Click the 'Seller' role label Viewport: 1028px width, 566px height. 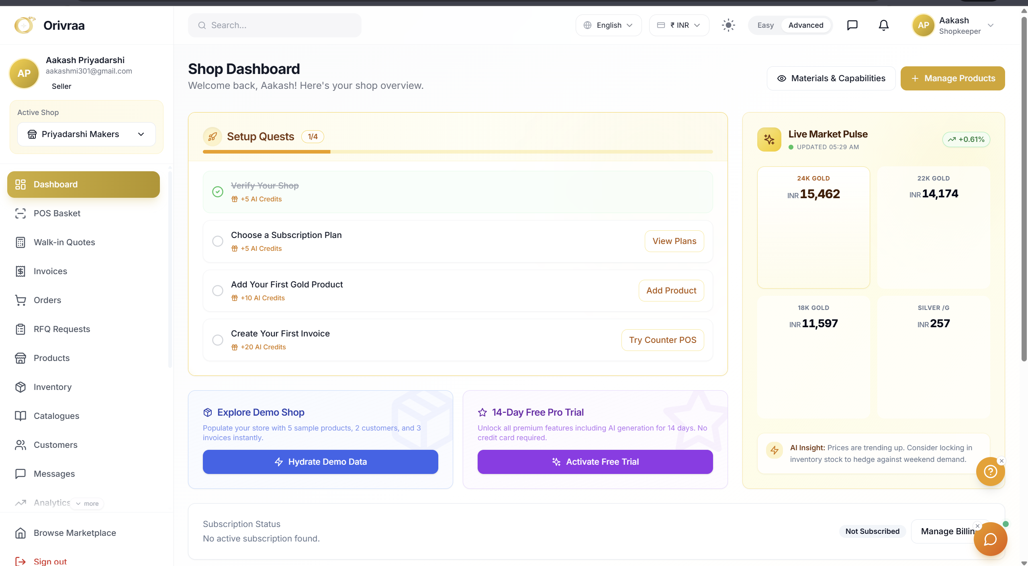[61, 86]
